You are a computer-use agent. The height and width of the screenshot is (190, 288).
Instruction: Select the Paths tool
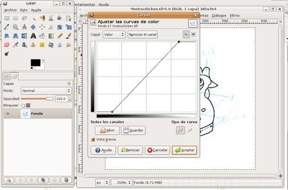click(x=68, y=18)
